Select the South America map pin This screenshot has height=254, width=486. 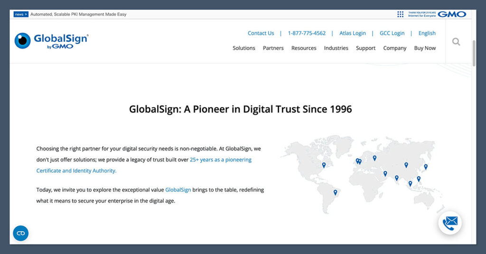tap(335, 193)
